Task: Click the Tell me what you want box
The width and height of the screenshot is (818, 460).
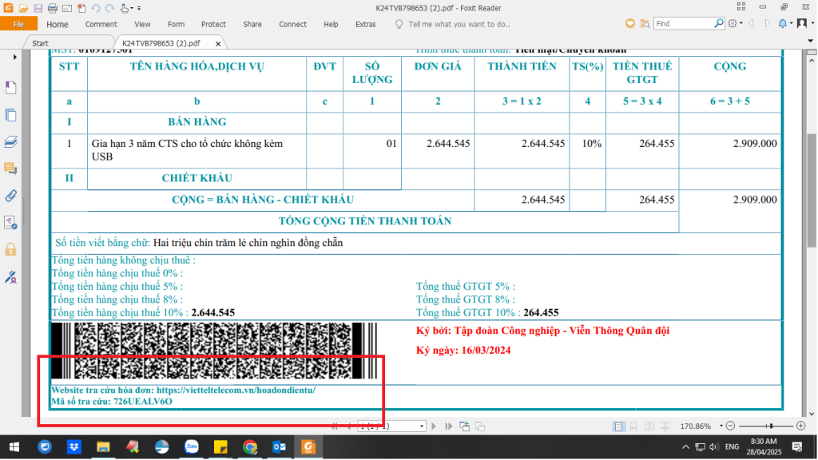Action: pyautogui.click(x=459, y=24)
